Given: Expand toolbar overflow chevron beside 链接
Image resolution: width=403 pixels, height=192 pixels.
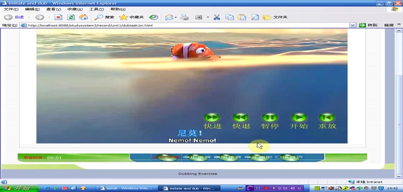Looking at the screenshot, I should 399,24.
